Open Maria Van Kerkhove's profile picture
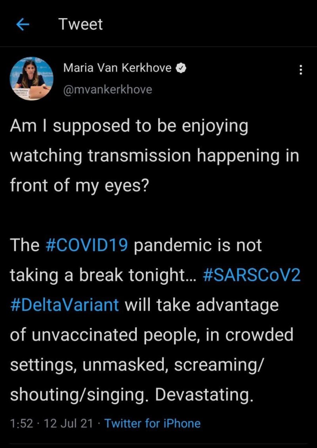The height and width of the screenshot is (448, 317). pyautogui.click(x=31, y=78)
